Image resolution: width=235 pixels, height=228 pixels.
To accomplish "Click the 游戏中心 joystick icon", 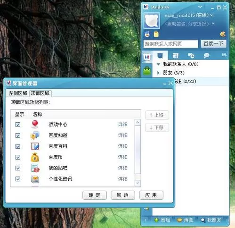I will coord(35,124).
